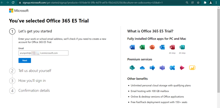Click the Publisher app icon
Viewport: 220px width, 108px height.
182,47
